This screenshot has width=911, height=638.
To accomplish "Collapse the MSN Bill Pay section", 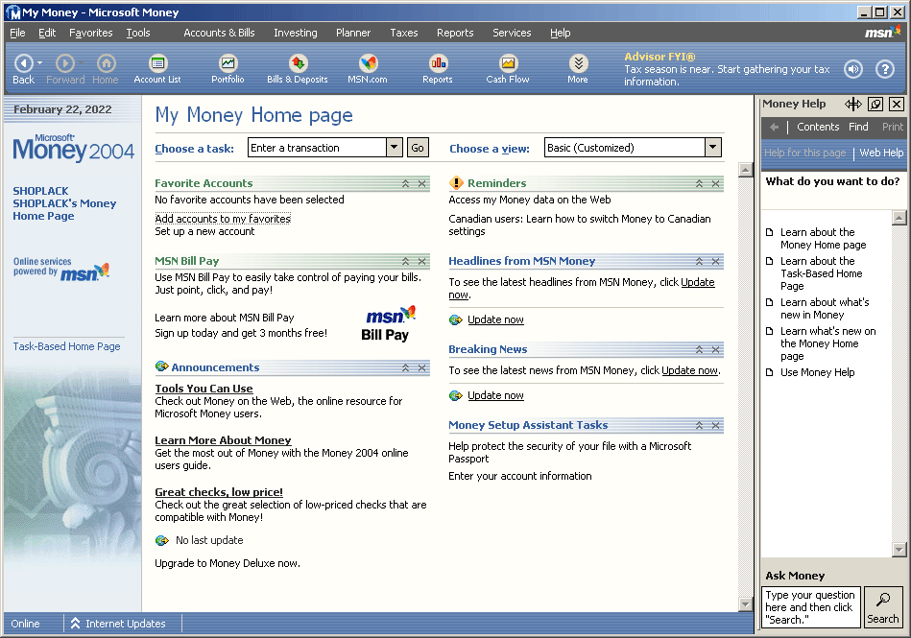I will coord(405,261).
